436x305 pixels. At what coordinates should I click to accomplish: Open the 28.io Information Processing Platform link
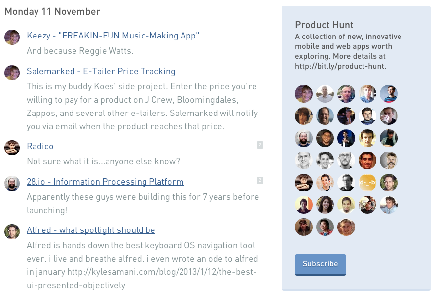pos(105,182)
